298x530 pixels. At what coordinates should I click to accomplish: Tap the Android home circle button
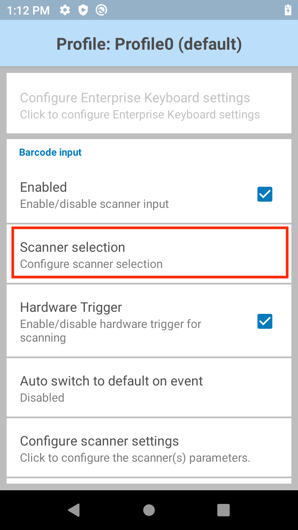(x=149, y=510)
